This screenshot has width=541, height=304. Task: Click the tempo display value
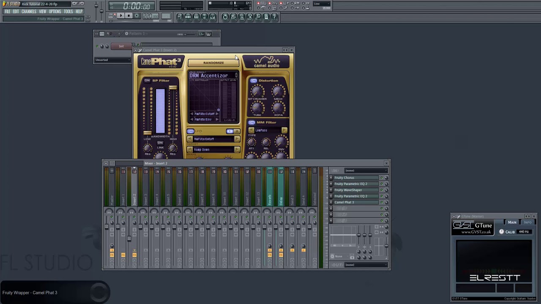150,16
